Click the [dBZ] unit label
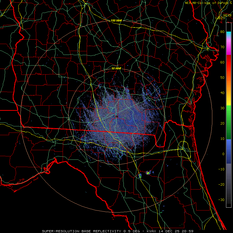 220,18
